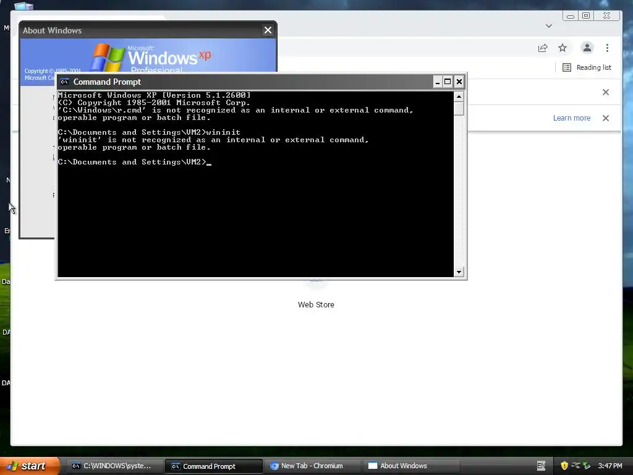
Task: Click the 'wininit' command line text
Action: (223, 132)
